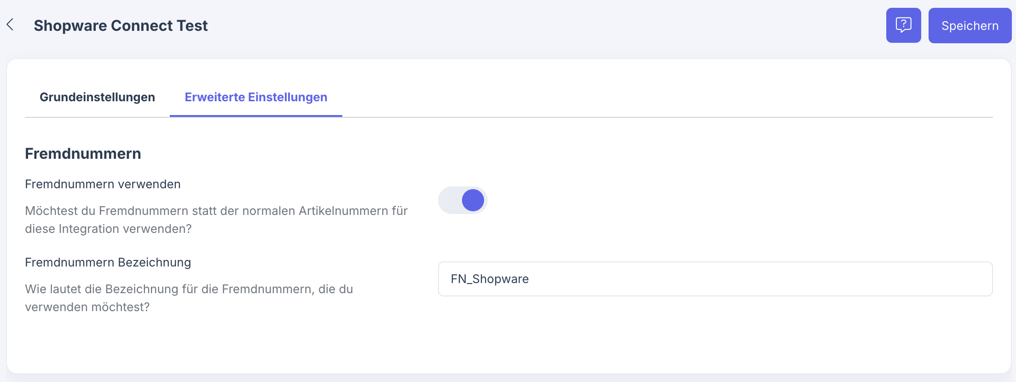Click the word Test in the page title

click(x=192, y=26)
